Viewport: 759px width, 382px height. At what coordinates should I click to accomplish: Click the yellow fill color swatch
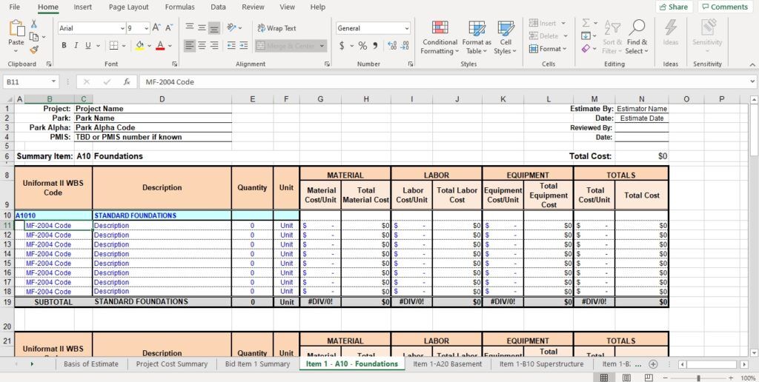(x=139, y=46)
